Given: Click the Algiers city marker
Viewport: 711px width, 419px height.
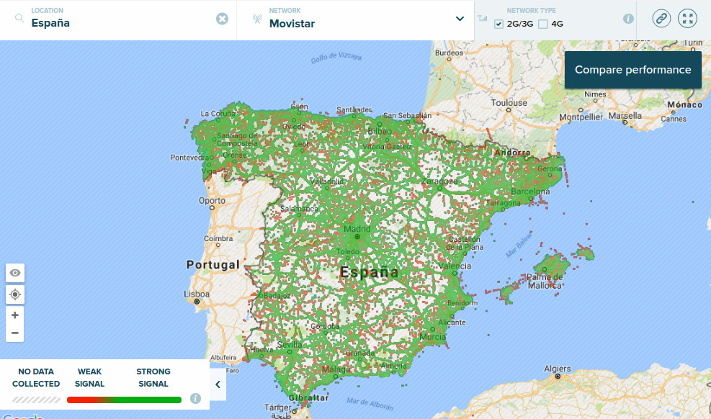Looking at the screenshot, I should coord(558,377).
